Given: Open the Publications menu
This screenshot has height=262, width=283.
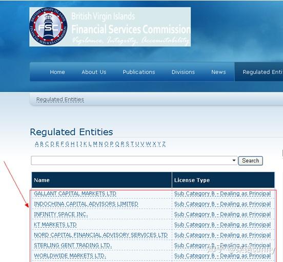Looking at the screenshot, I should click(x=139, y=72).
